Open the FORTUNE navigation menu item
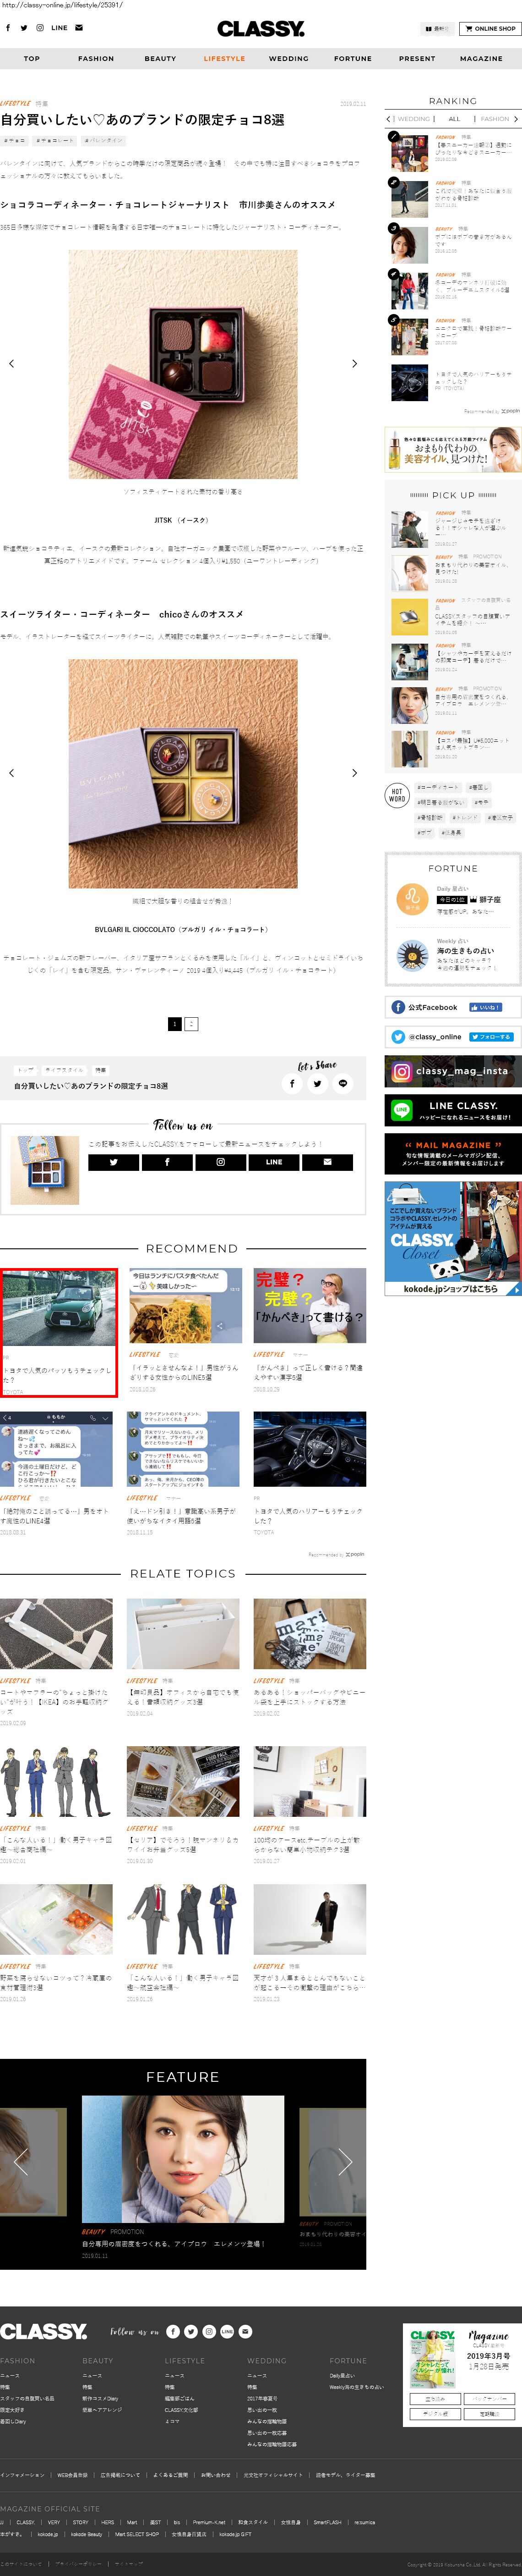Viewport: 522px width, 2576px height. pyautogui.click(x=352, y=59)
